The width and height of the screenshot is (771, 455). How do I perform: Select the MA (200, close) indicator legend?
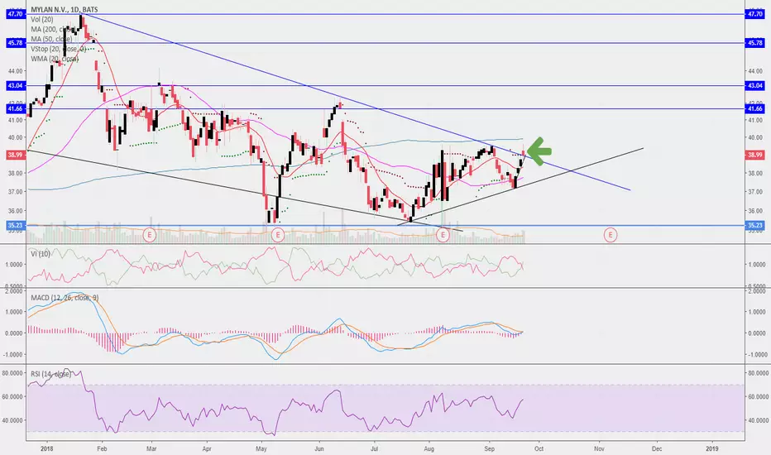(53, 29)
